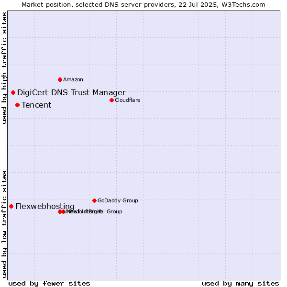The height and width of the screenshot is (287, 287).
Task: Click the Amazon label text
Action: [73, 79]
